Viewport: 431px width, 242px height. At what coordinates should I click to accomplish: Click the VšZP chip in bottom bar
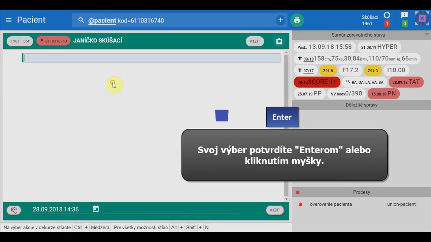275,210
